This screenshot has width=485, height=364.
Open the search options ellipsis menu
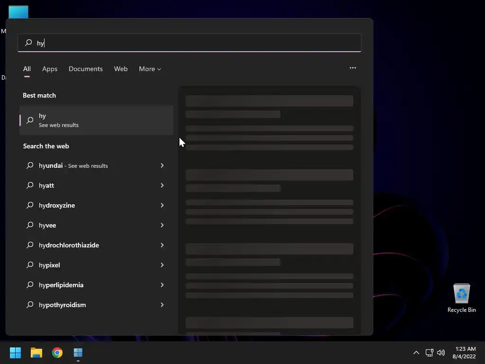click(352, 68)
